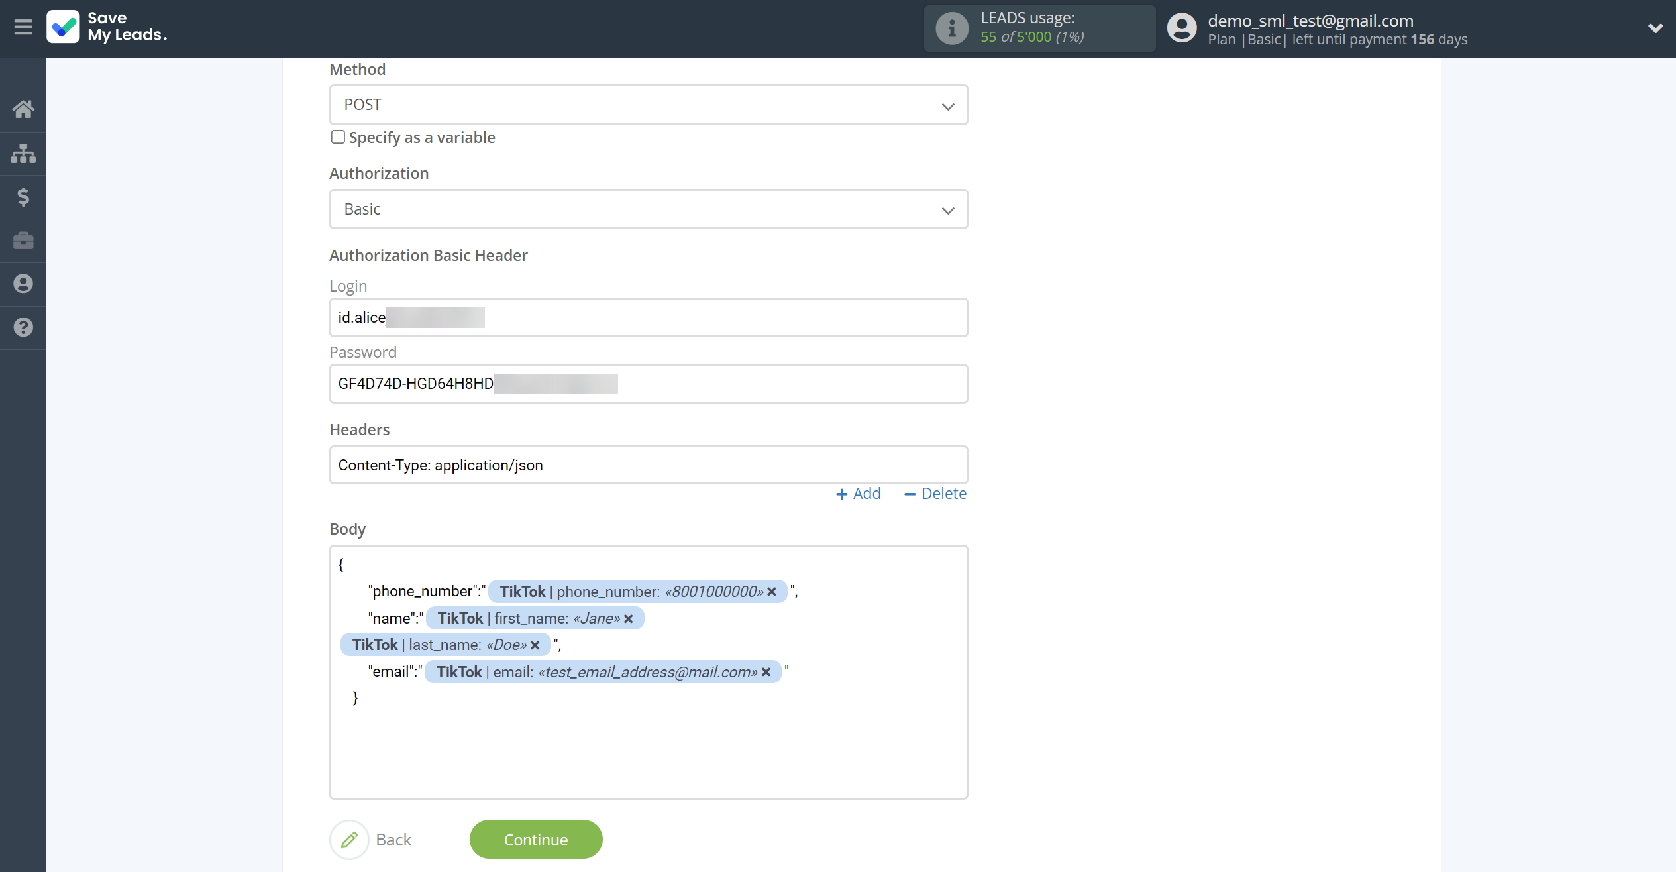Open billing dollar icon in sidebar
The image size is (1676, 872).
click(23, 197)
